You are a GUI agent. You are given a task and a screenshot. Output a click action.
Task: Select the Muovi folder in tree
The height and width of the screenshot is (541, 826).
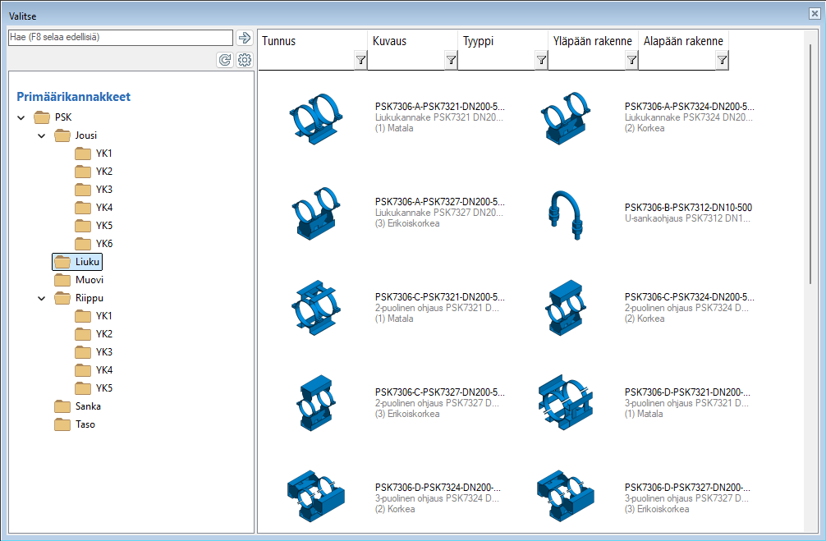click(89, 280)
